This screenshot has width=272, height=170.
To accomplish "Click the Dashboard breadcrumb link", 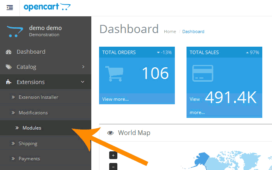I will pyautogui.click(x=193, y=32).
